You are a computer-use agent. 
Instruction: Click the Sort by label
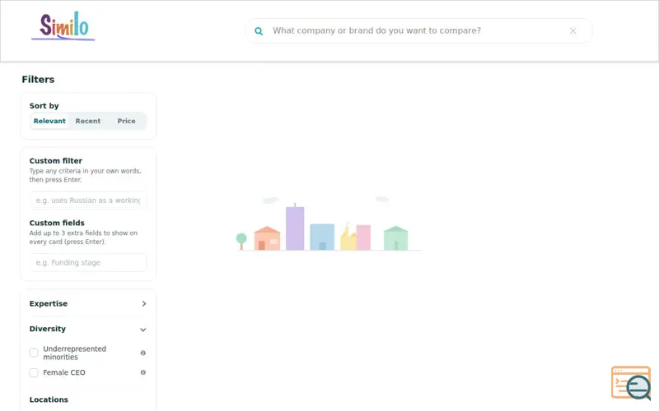44,106
